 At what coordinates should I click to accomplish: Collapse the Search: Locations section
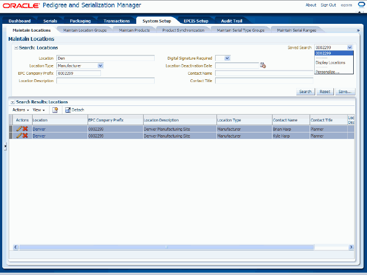click(16, 48)
